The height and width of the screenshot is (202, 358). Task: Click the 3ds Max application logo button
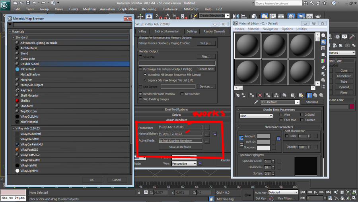point(5,5)
